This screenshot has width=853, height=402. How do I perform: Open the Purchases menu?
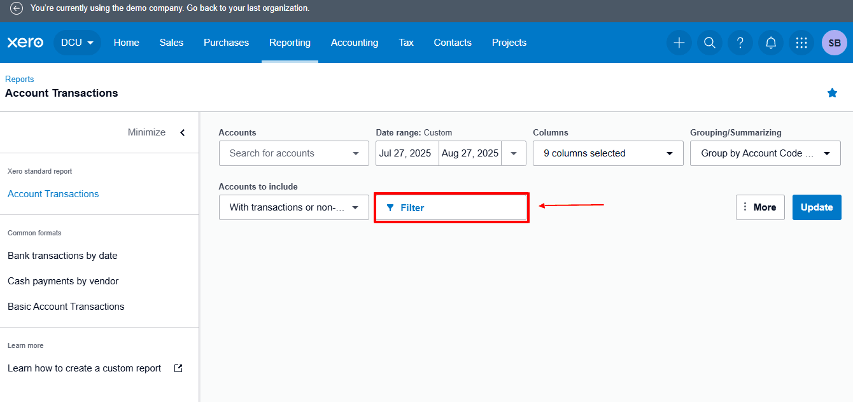click(226, 43)
